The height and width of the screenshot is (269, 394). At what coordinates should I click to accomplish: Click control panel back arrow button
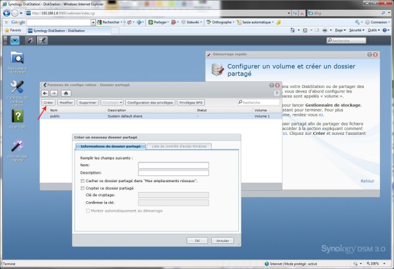[x=45, y=94]
